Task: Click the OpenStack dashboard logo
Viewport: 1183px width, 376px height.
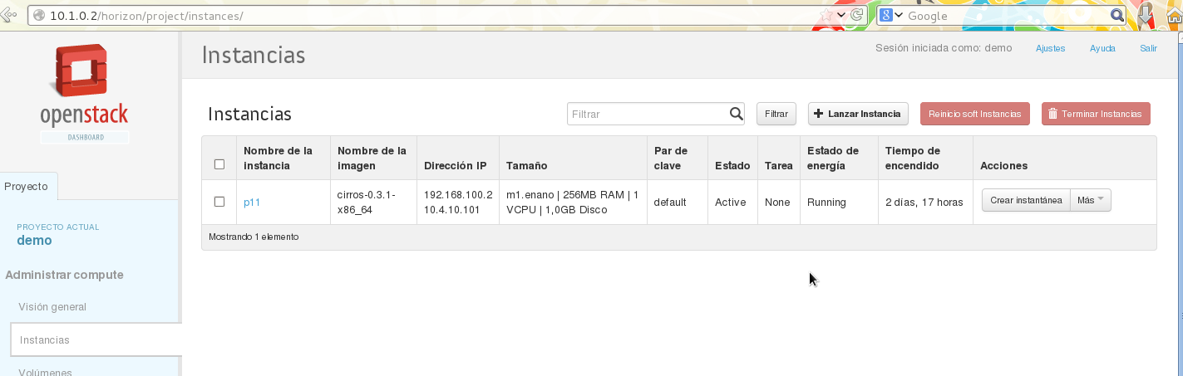Action: [84, 93]
